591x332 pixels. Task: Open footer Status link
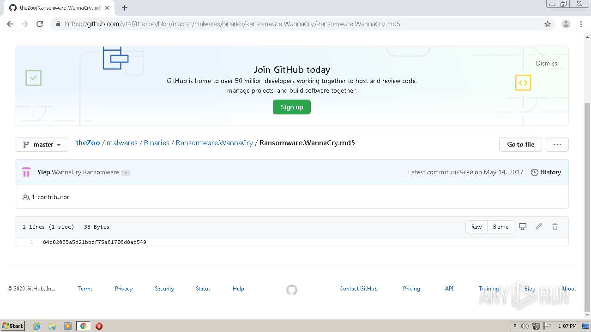point(203,289)
